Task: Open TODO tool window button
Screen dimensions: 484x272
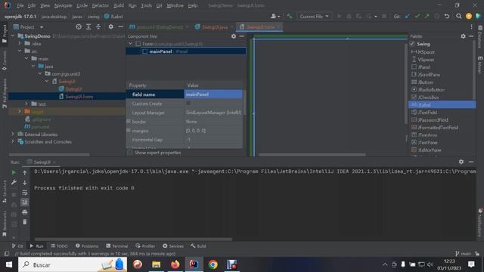Action: coord(59,246)
